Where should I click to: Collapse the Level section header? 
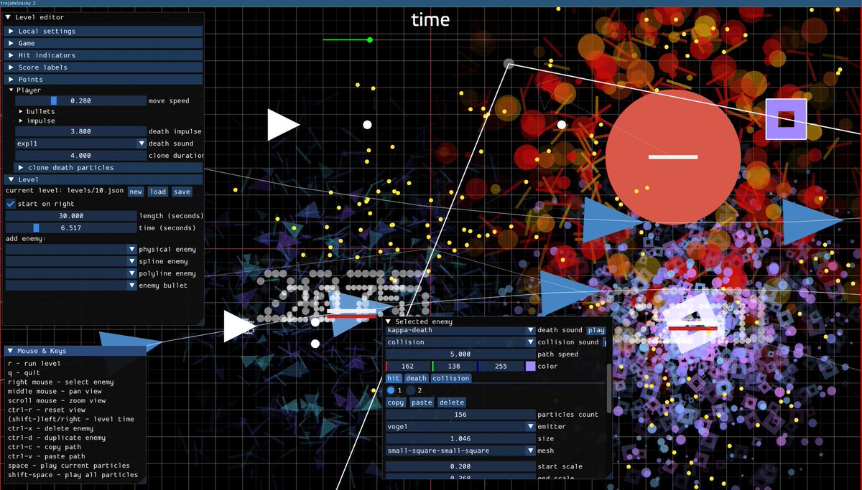[x=104, y=179]
